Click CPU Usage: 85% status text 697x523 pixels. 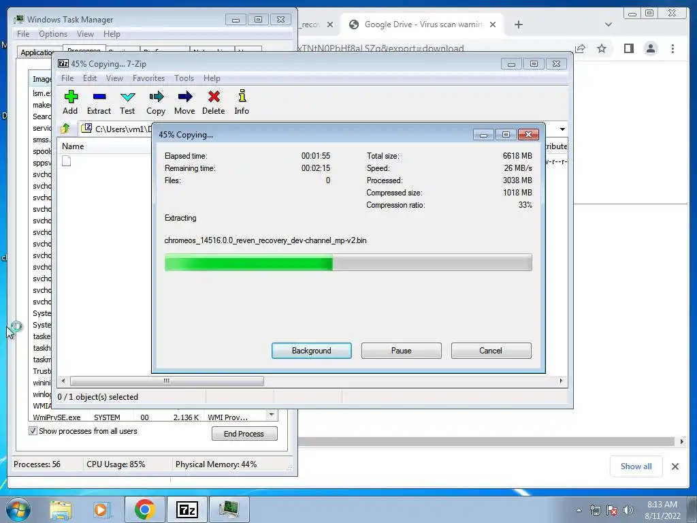pos(116,464)
